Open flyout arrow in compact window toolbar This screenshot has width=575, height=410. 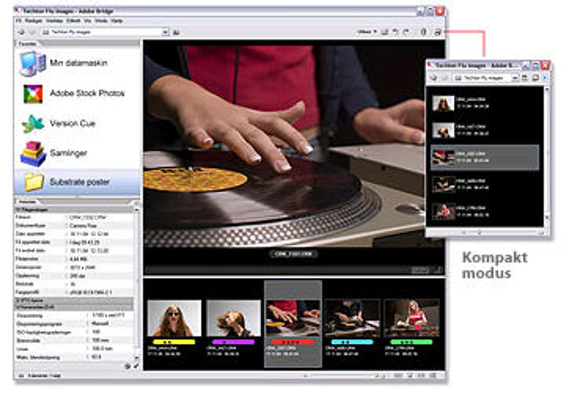click(x=545, y=78)
